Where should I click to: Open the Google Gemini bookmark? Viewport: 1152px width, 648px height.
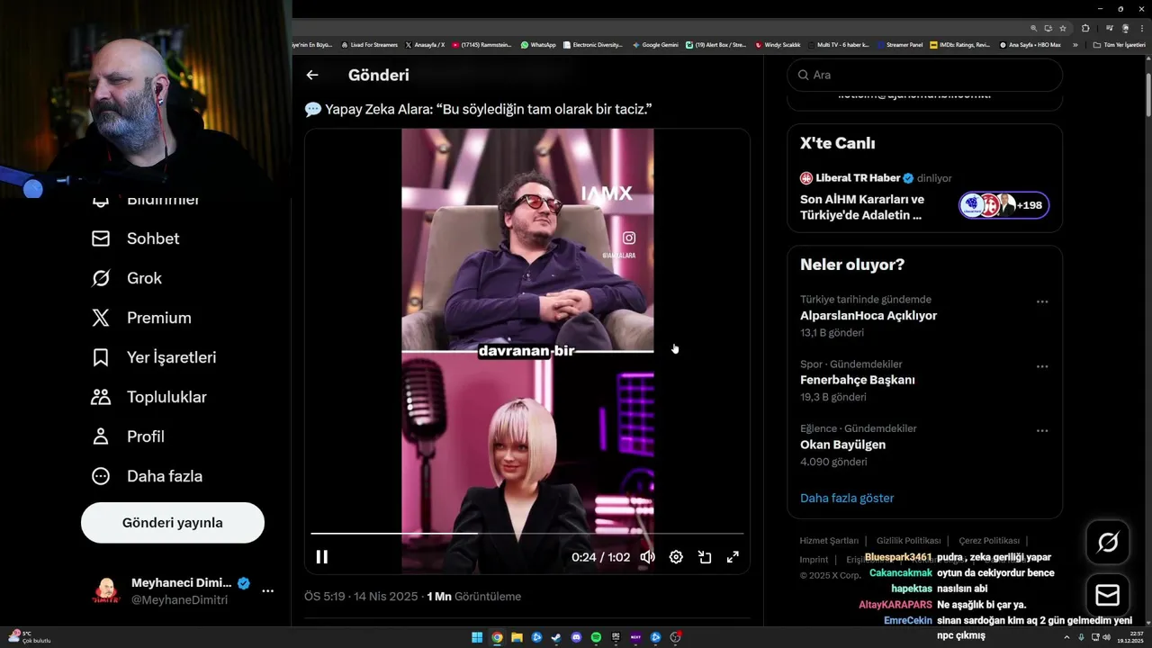click(x=655, y=44)
